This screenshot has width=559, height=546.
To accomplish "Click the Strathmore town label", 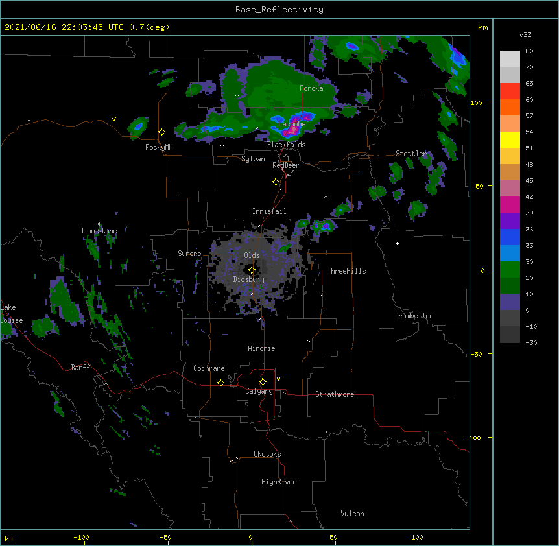I will (335, 394).
